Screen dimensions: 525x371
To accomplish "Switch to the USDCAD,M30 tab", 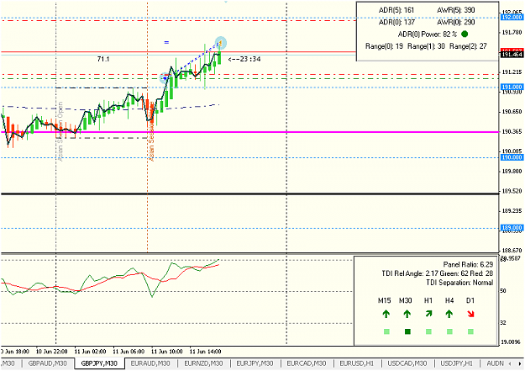I will tap(407, 363).
